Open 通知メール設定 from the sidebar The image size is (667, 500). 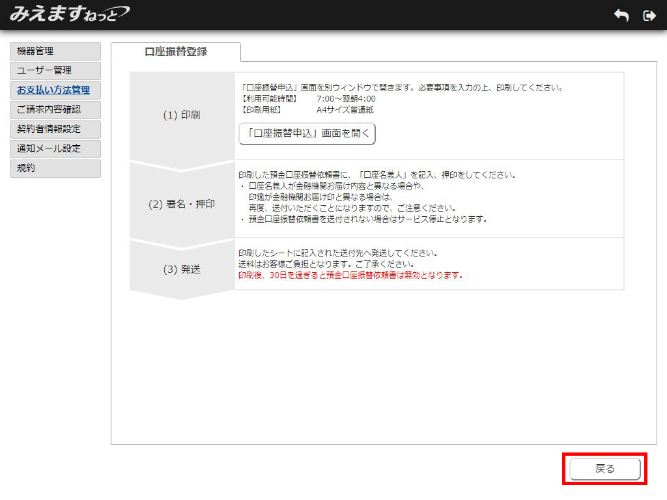[x=55, y=149]
